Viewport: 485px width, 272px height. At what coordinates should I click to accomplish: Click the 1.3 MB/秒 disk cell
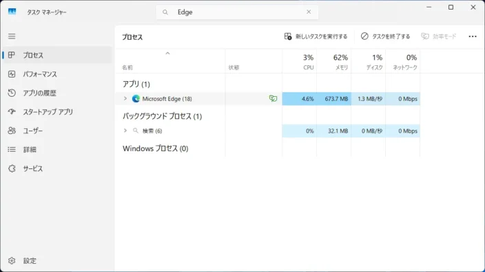(368, 99)
